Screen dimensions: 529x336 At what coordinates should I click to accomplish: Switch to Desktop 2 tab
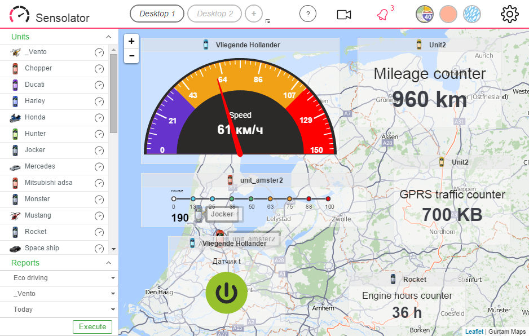click(x=214, y=14)
